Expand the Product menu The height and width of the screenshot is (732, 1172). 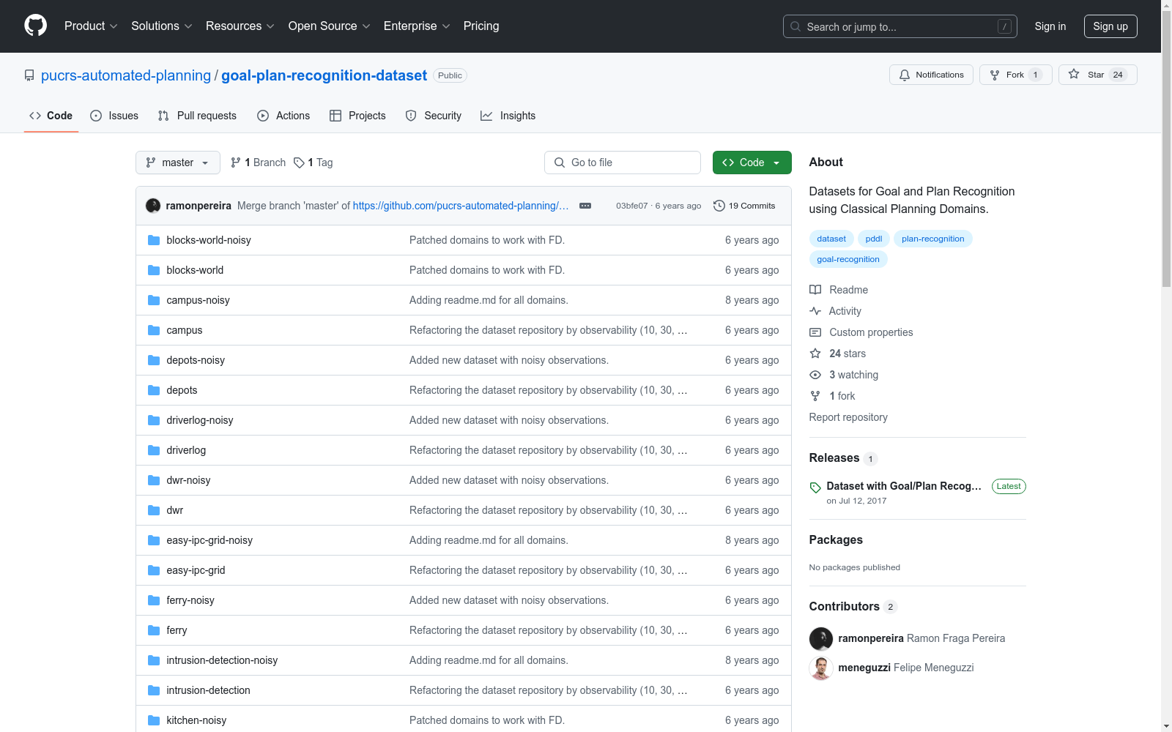pos(91,26)
